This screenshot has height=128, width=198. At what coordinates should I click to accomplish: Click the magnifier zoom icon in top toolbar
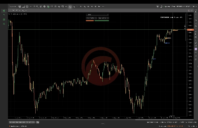37,7
